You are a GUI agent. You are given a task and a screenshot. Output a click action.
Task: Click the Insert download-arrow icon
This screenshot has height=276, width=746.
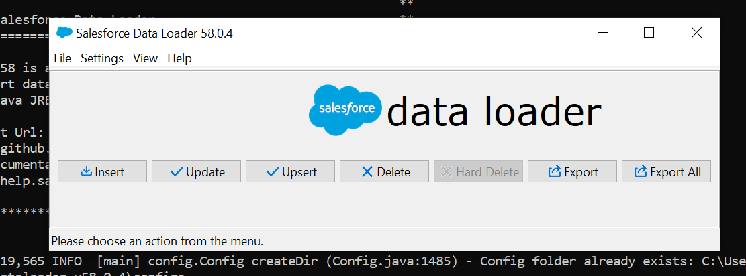87,171
